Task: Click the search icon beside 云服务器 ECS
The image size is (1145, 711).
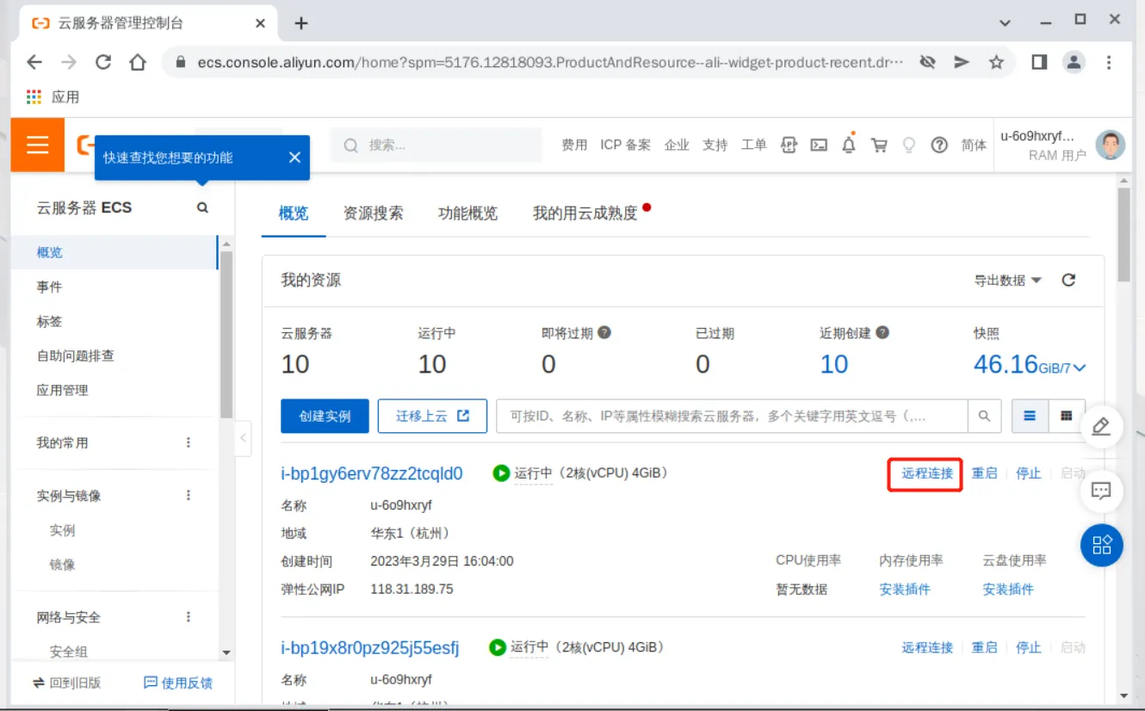Action: 202,207
